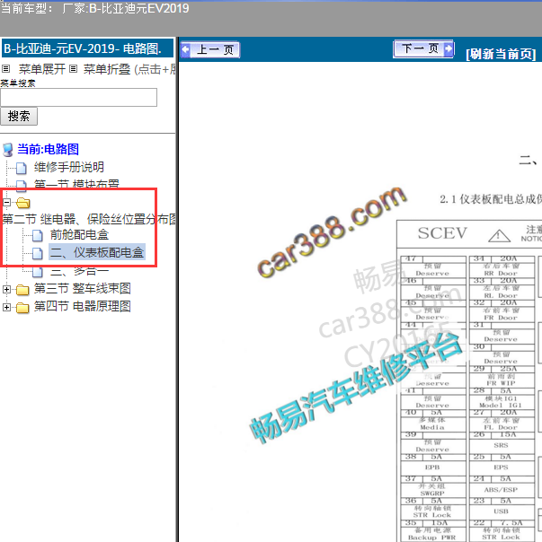The width and height of the screenshot is (542, 542).
Task: Click folder icon of 第三节 整车线束图
Action: [x=22, y=290]
